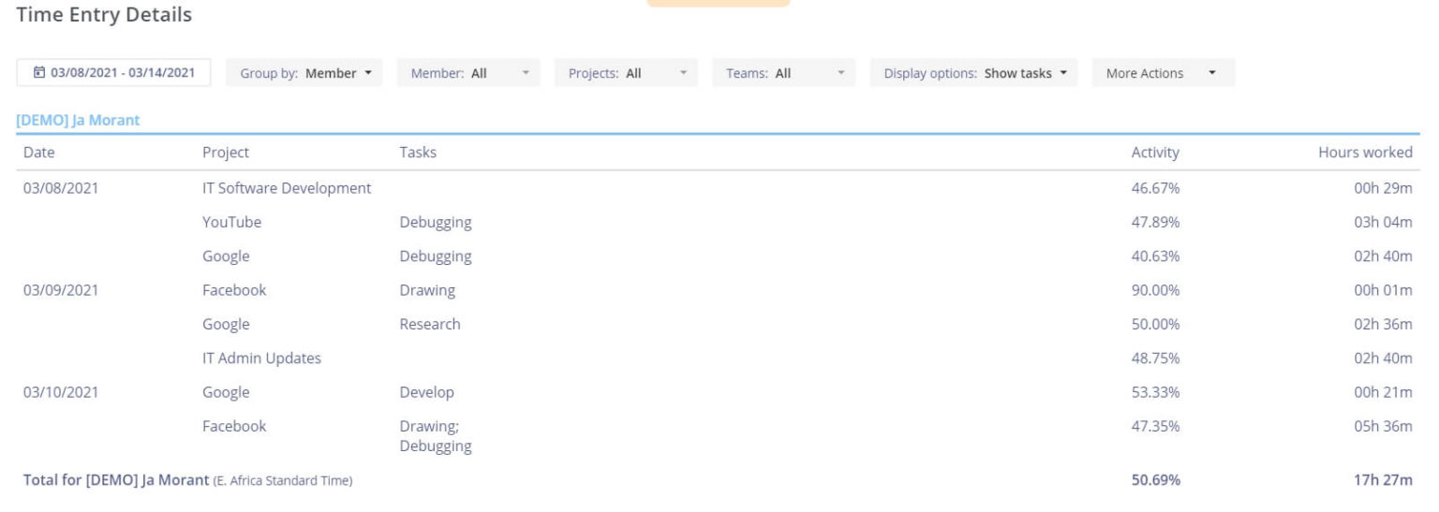The height and width of the screenshot is (512, 1439).
Task: Click the 17h 27m total hours value
Action: pyautogui.click(x=1383, y=480)
